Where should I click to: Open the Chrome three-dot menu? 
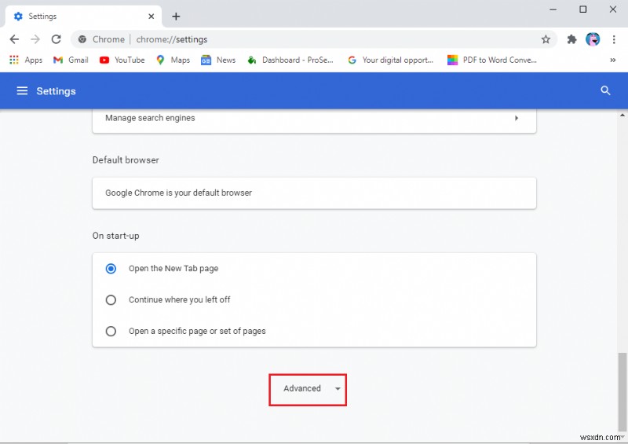614,39
